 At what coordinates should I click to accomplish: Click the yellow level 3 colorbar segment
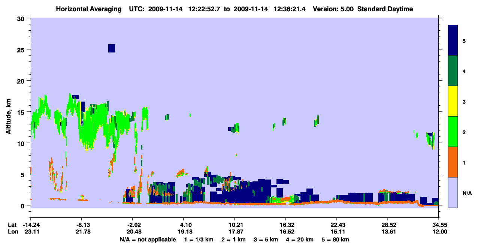pos(453,101)
